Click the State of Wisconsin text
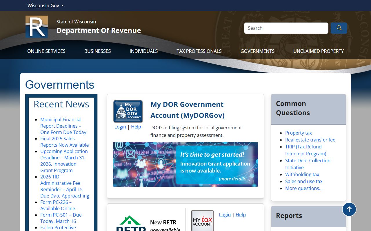This screenshot has height=231, width=371. [76, 22]
